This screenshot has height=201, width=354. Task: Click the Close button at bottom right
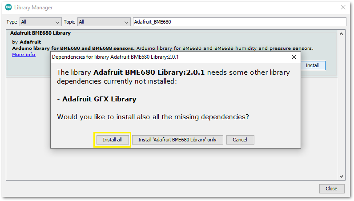click(x=331, y=189)
